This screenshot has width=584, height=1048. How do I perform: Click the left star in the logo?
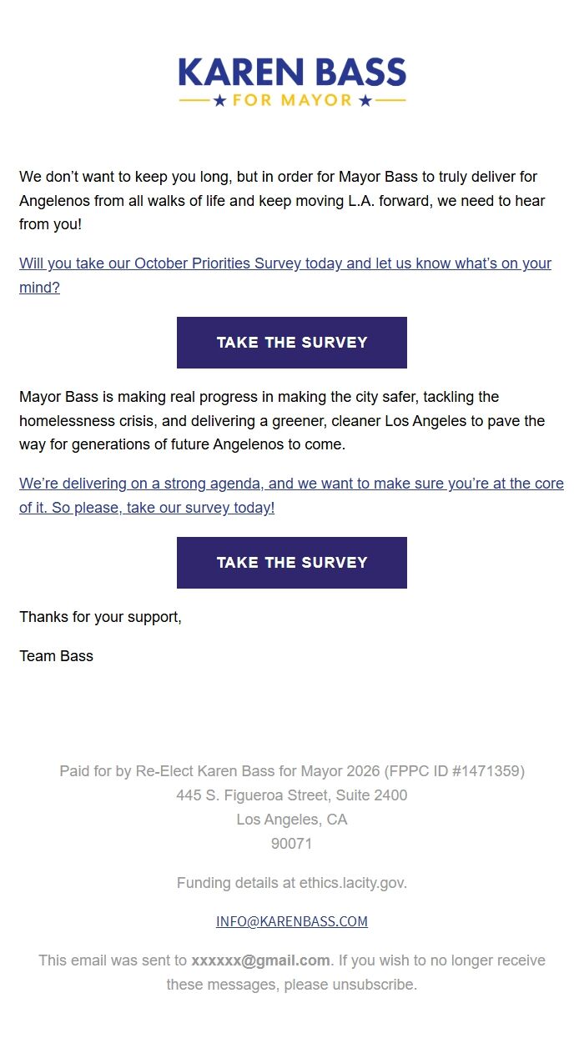coord(220,101)
